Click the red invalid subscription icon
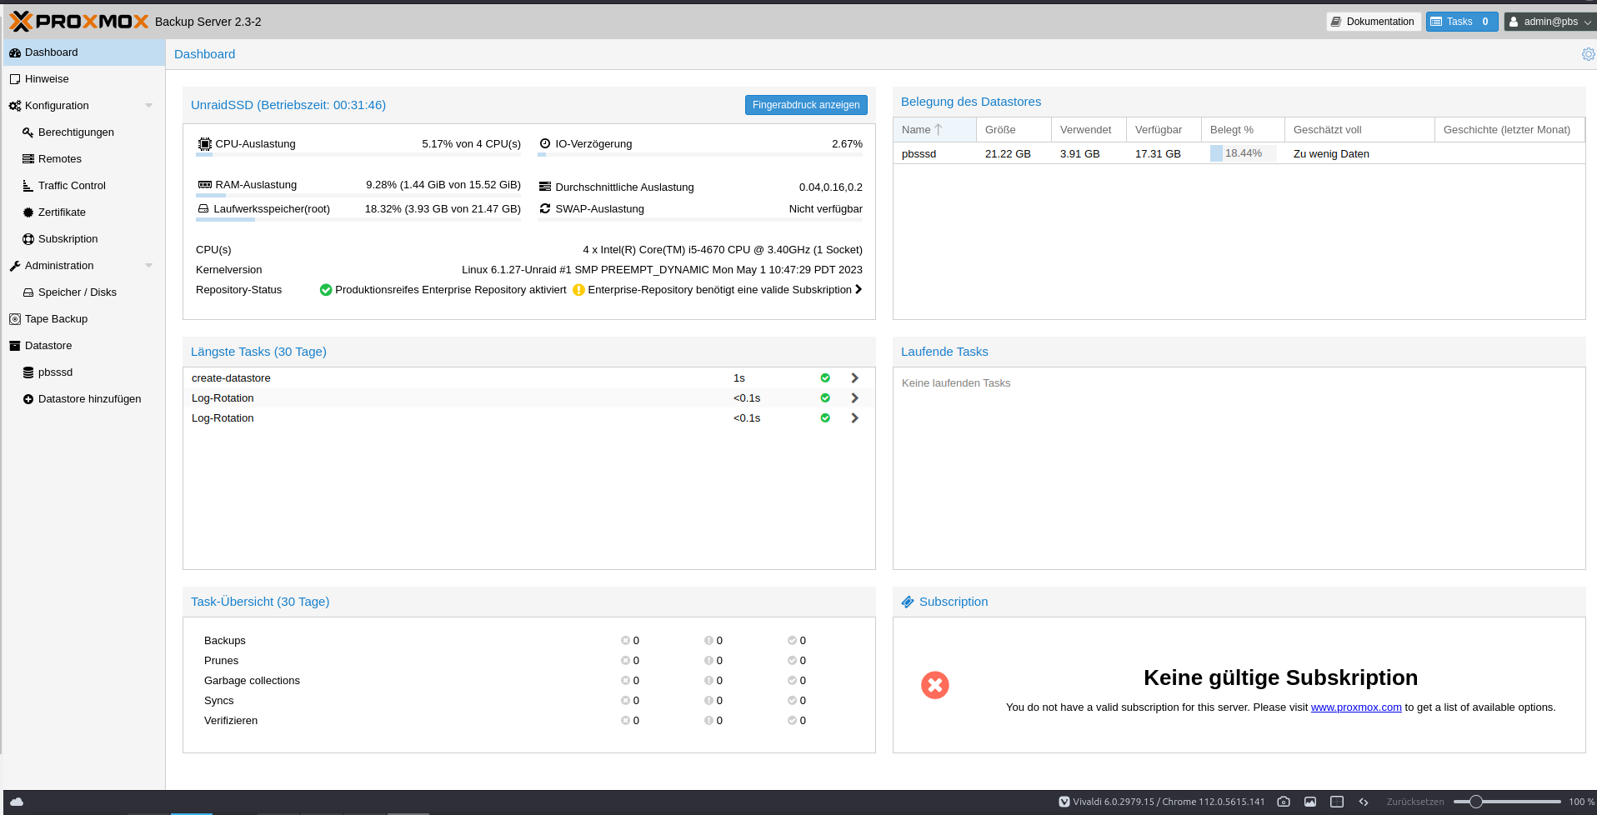 click(x=935, y=685)
